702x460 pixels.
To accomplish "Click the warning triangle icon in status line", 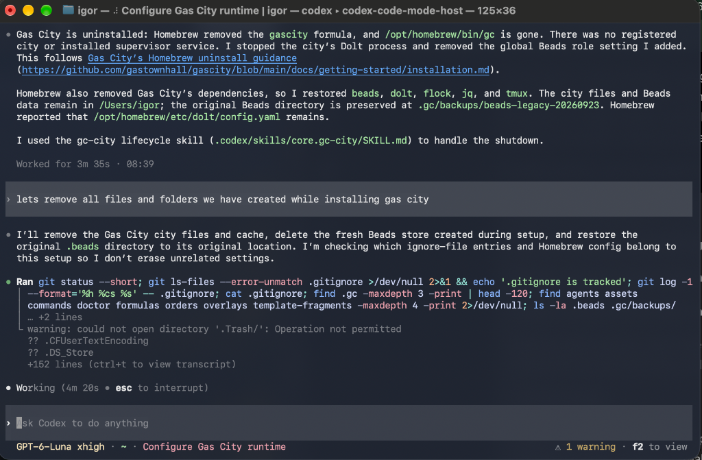I will tap(558, 447).
